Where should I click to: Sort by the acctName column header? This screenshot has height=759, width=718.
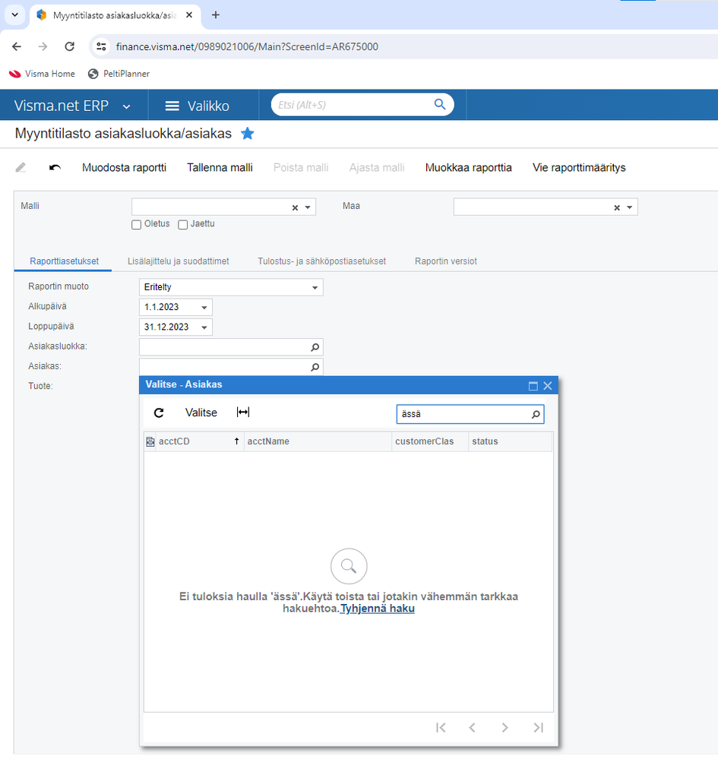318,441
